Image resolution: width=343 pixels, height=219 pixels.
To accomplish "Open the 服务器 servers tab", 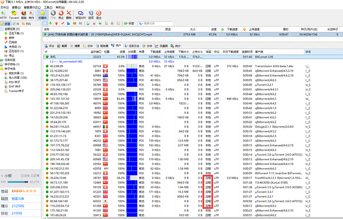I will pos(102,46).
